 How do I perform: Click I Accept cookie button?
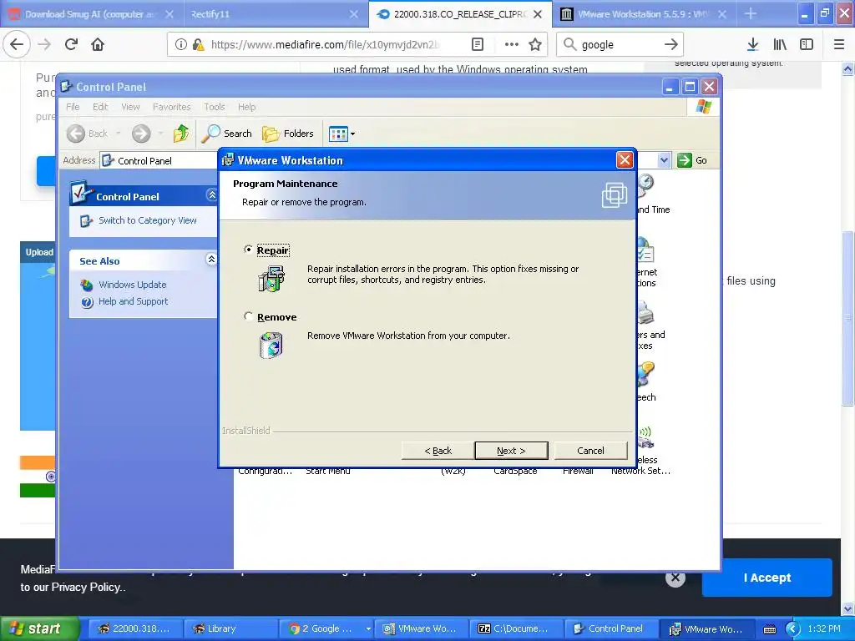[x=766, y=578]
